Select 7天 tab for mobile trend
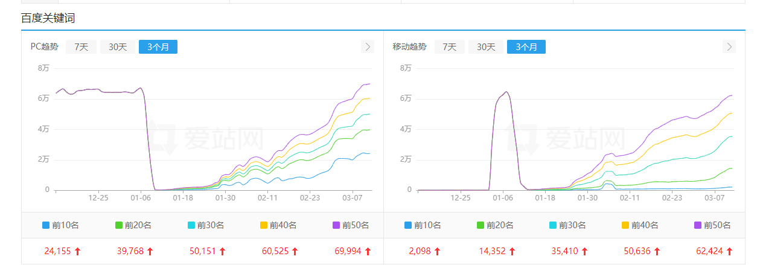Screen dimensions: 760x265 449,47
